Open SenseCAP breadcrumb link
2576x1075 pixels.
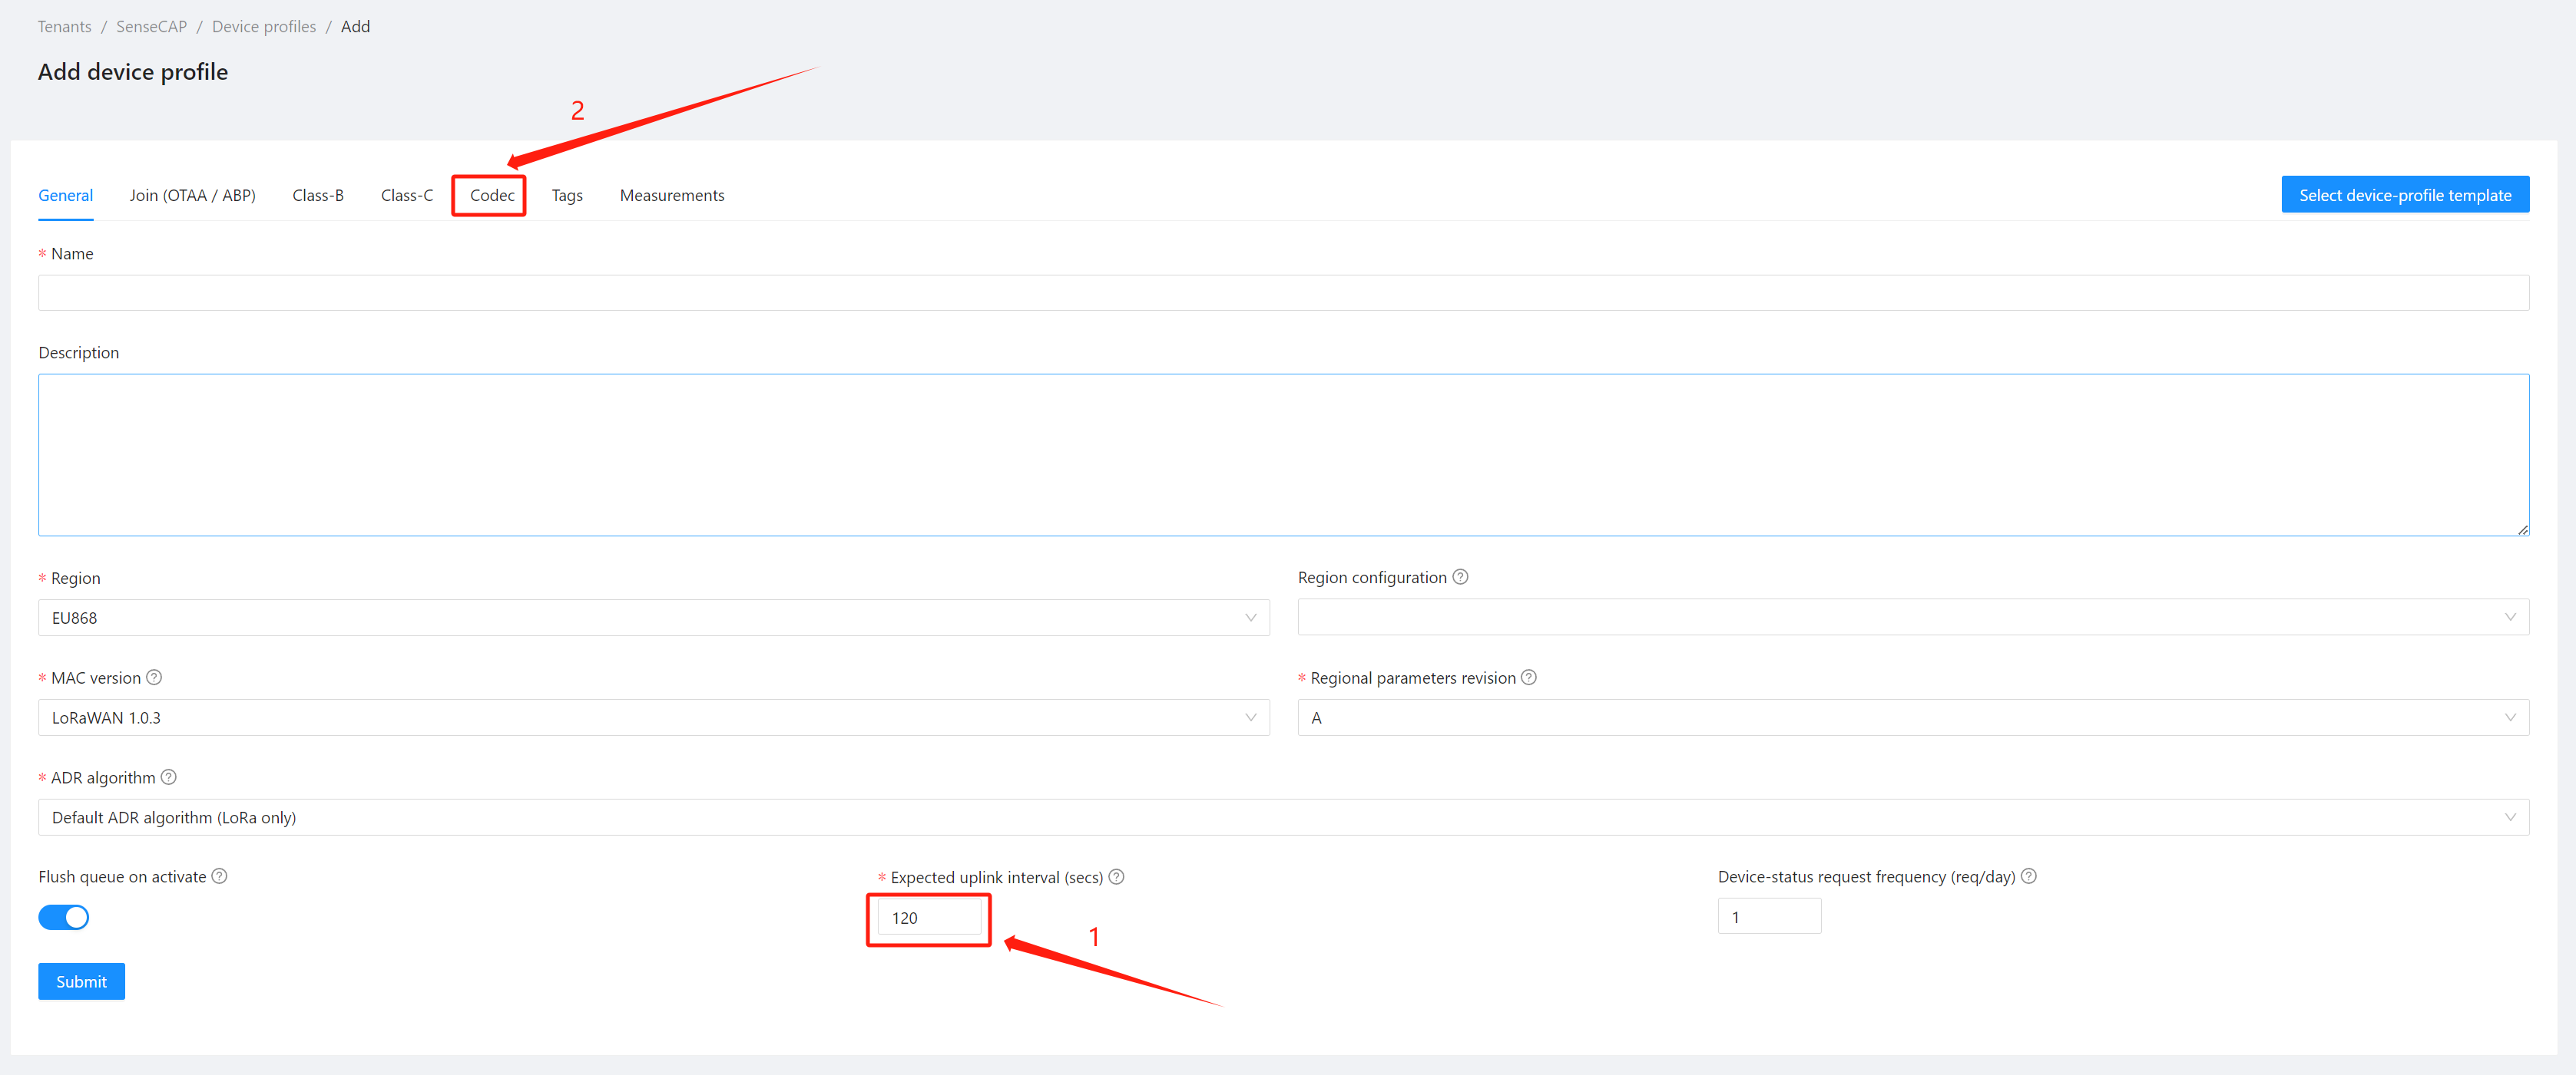coord(151,26)
